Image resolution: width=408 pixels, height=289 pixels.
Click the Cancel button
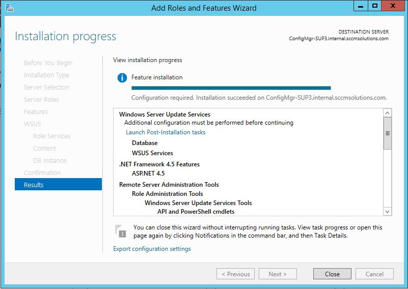(374, 274)
